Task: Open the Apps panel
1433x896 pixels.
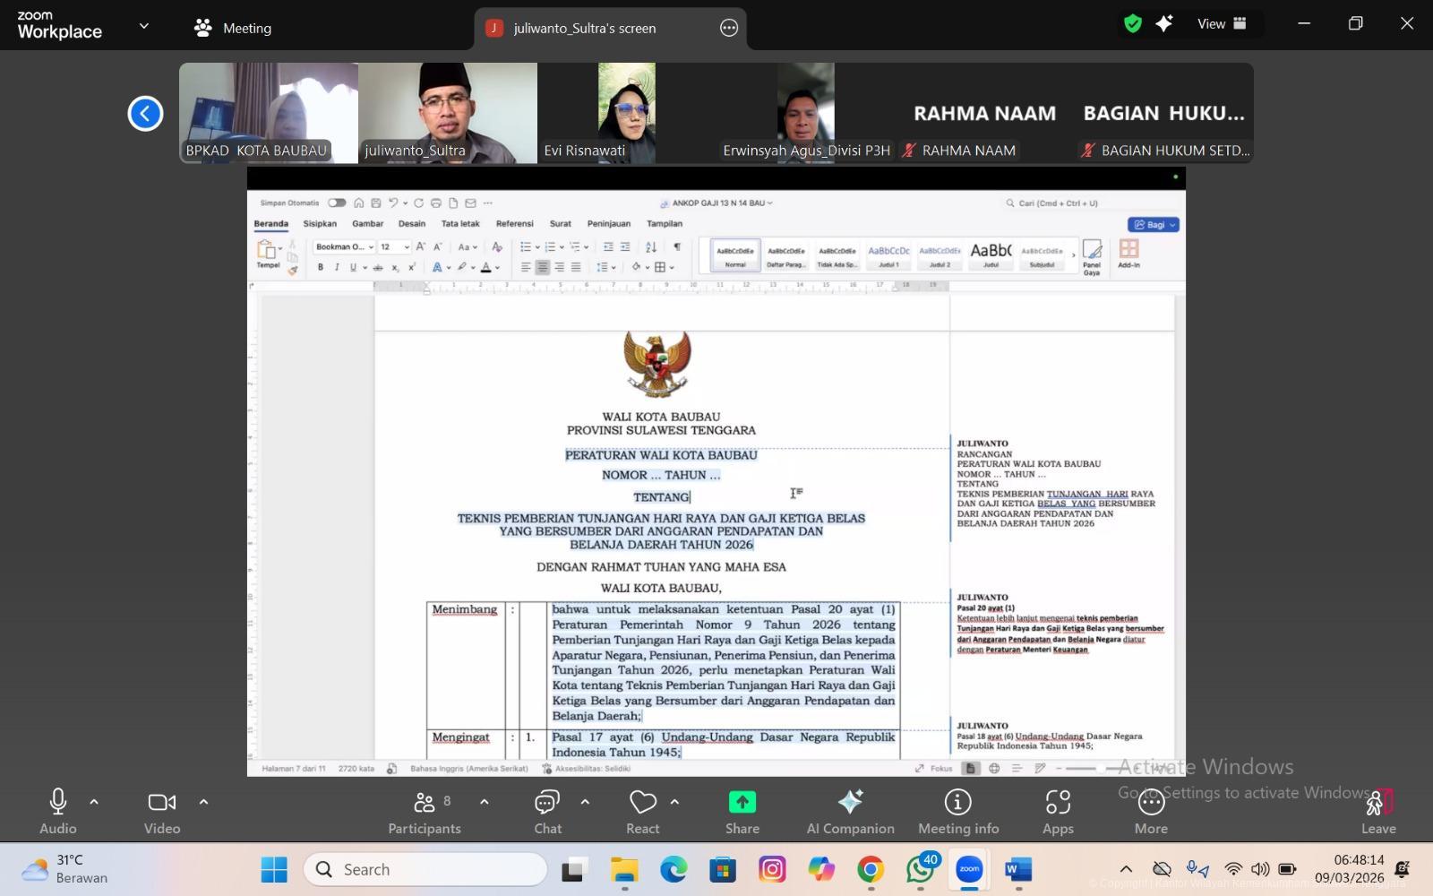Action: (1058, 811)
